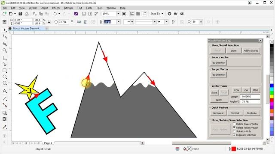Pick the yellow swatch in color palette
The width and height of the screenshot is (275, 154).
pos(272,96)
